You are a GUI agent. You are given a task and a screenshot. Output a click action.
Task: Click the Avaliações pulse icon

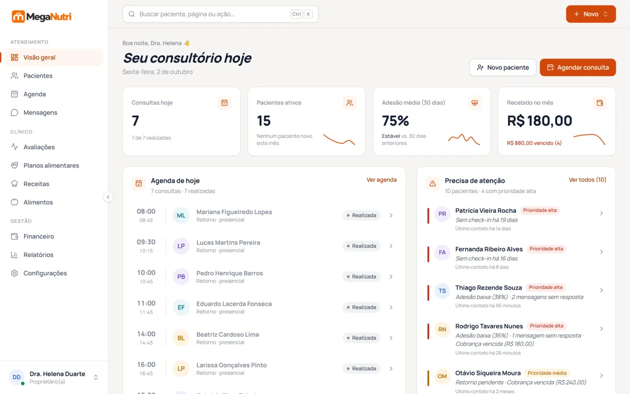14,147
